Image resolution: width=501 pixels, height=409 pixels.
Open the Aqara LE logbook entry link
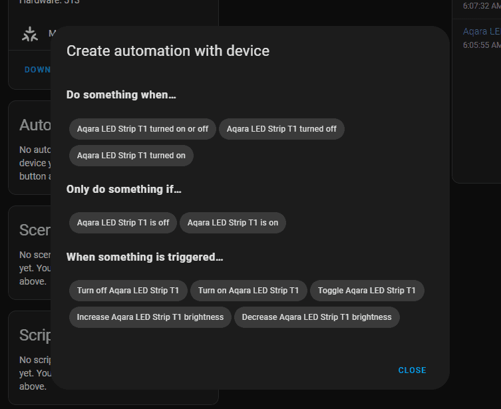[x=480, y=31]
